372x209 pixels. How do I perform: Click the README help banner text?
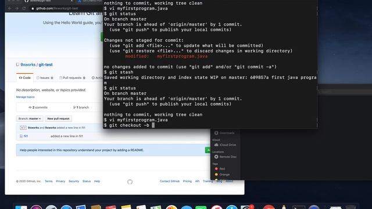81,150
